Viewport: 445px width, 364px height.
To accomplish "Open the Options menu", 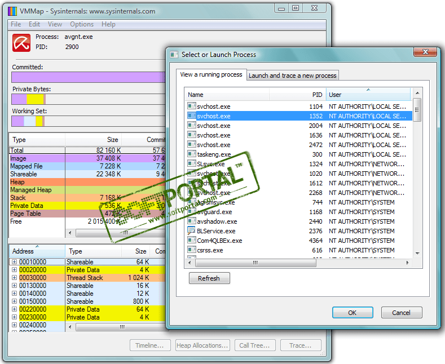I will [82, 24].
